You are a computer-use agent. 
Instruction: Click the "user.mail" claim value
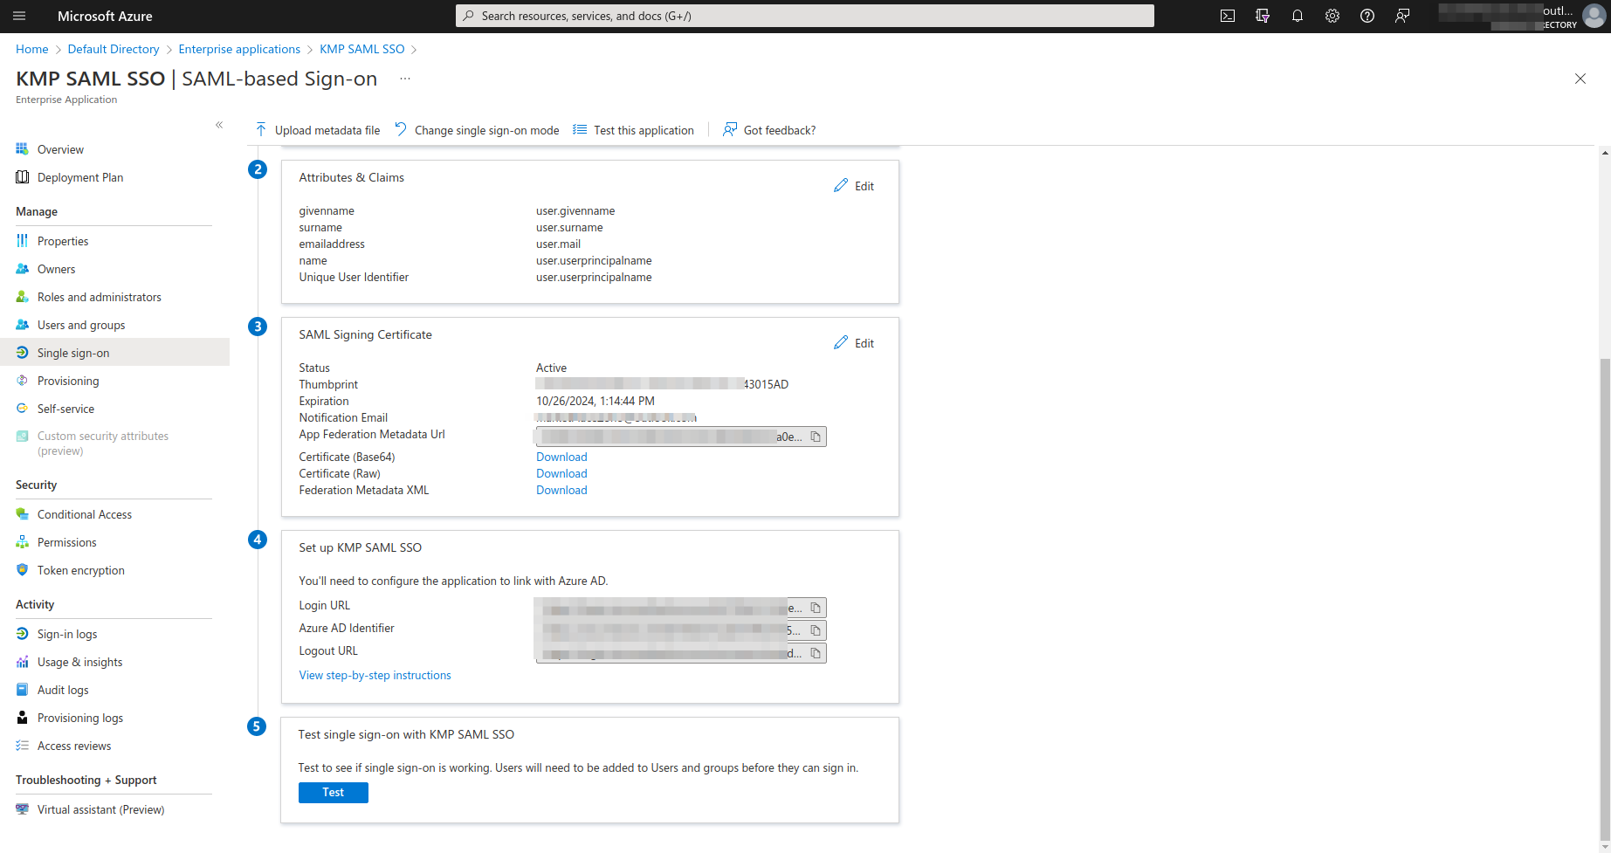point(558,244)
